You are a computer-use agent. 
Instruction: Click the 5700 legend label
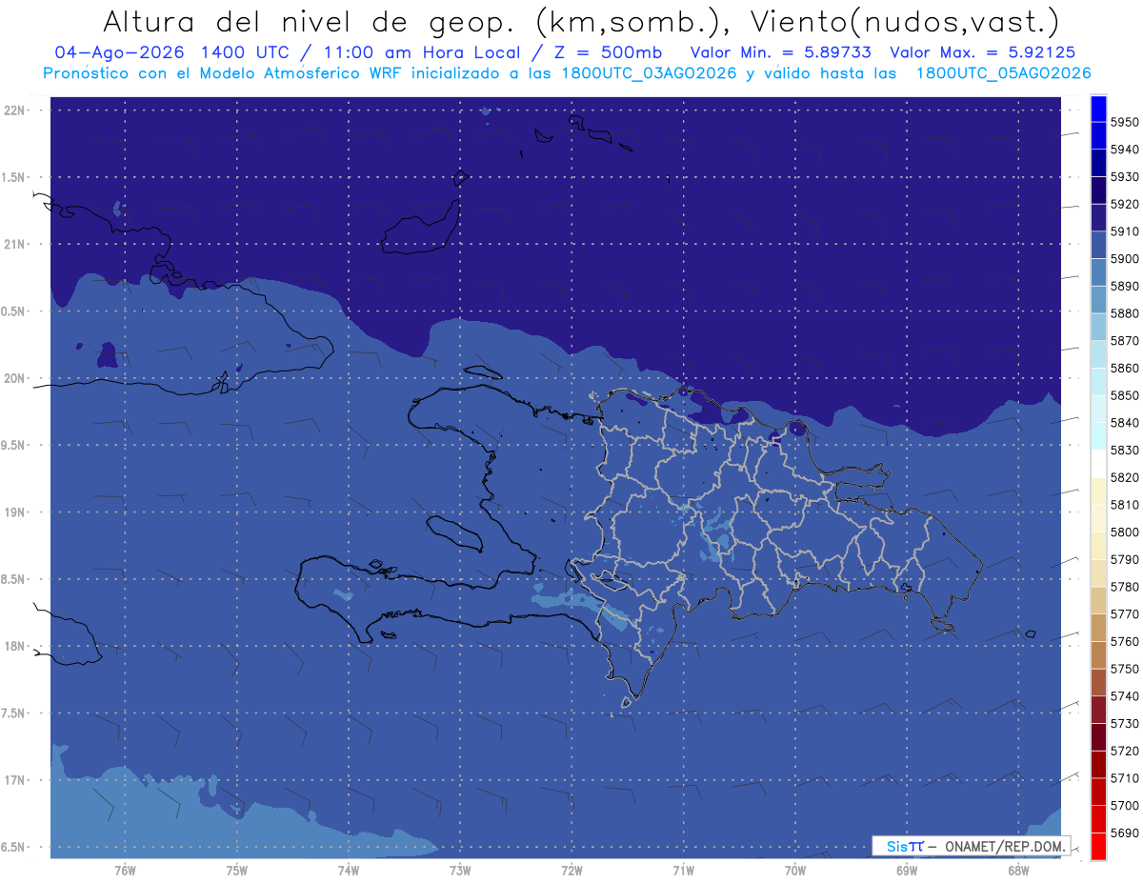[x=1124, y=805]
